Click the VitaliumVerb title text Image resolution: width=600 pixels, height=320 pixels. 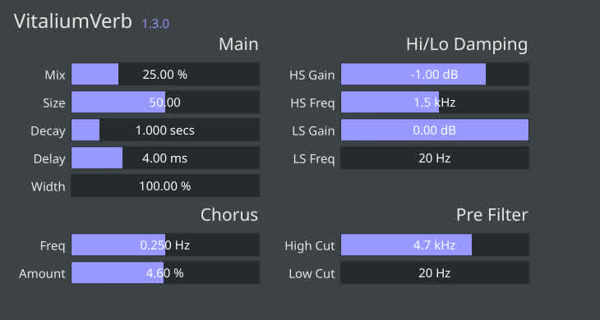72,21
